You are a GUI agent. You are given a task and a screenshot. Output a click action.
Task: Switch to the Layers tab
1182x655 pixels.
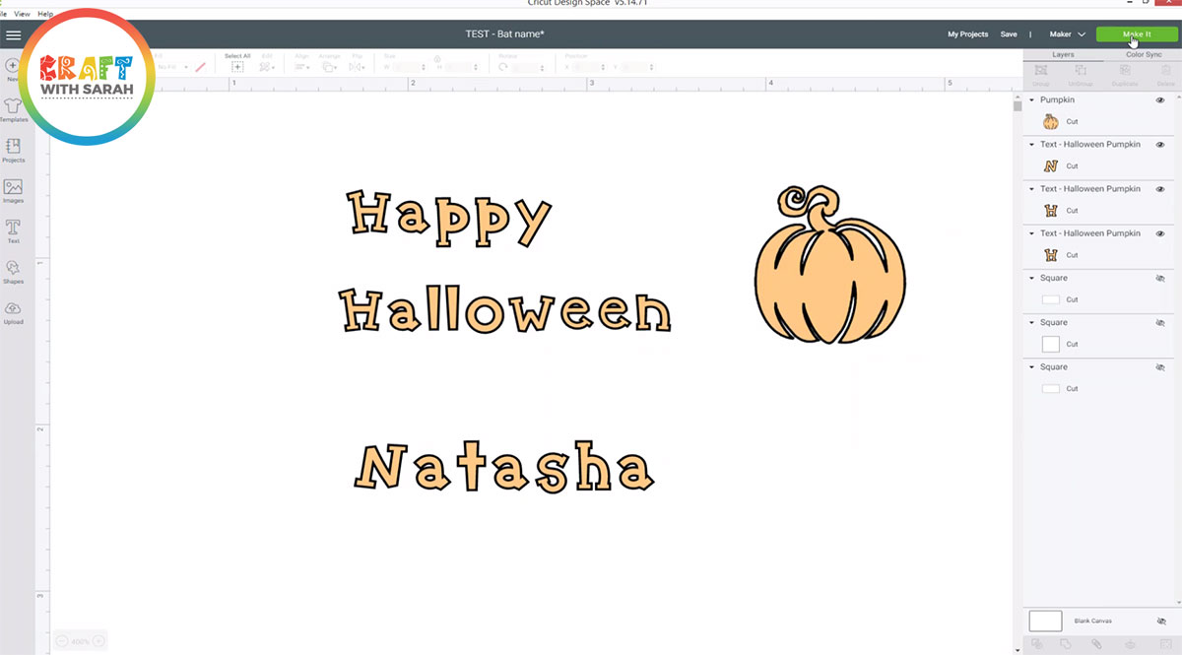(x=1063, y=55)
